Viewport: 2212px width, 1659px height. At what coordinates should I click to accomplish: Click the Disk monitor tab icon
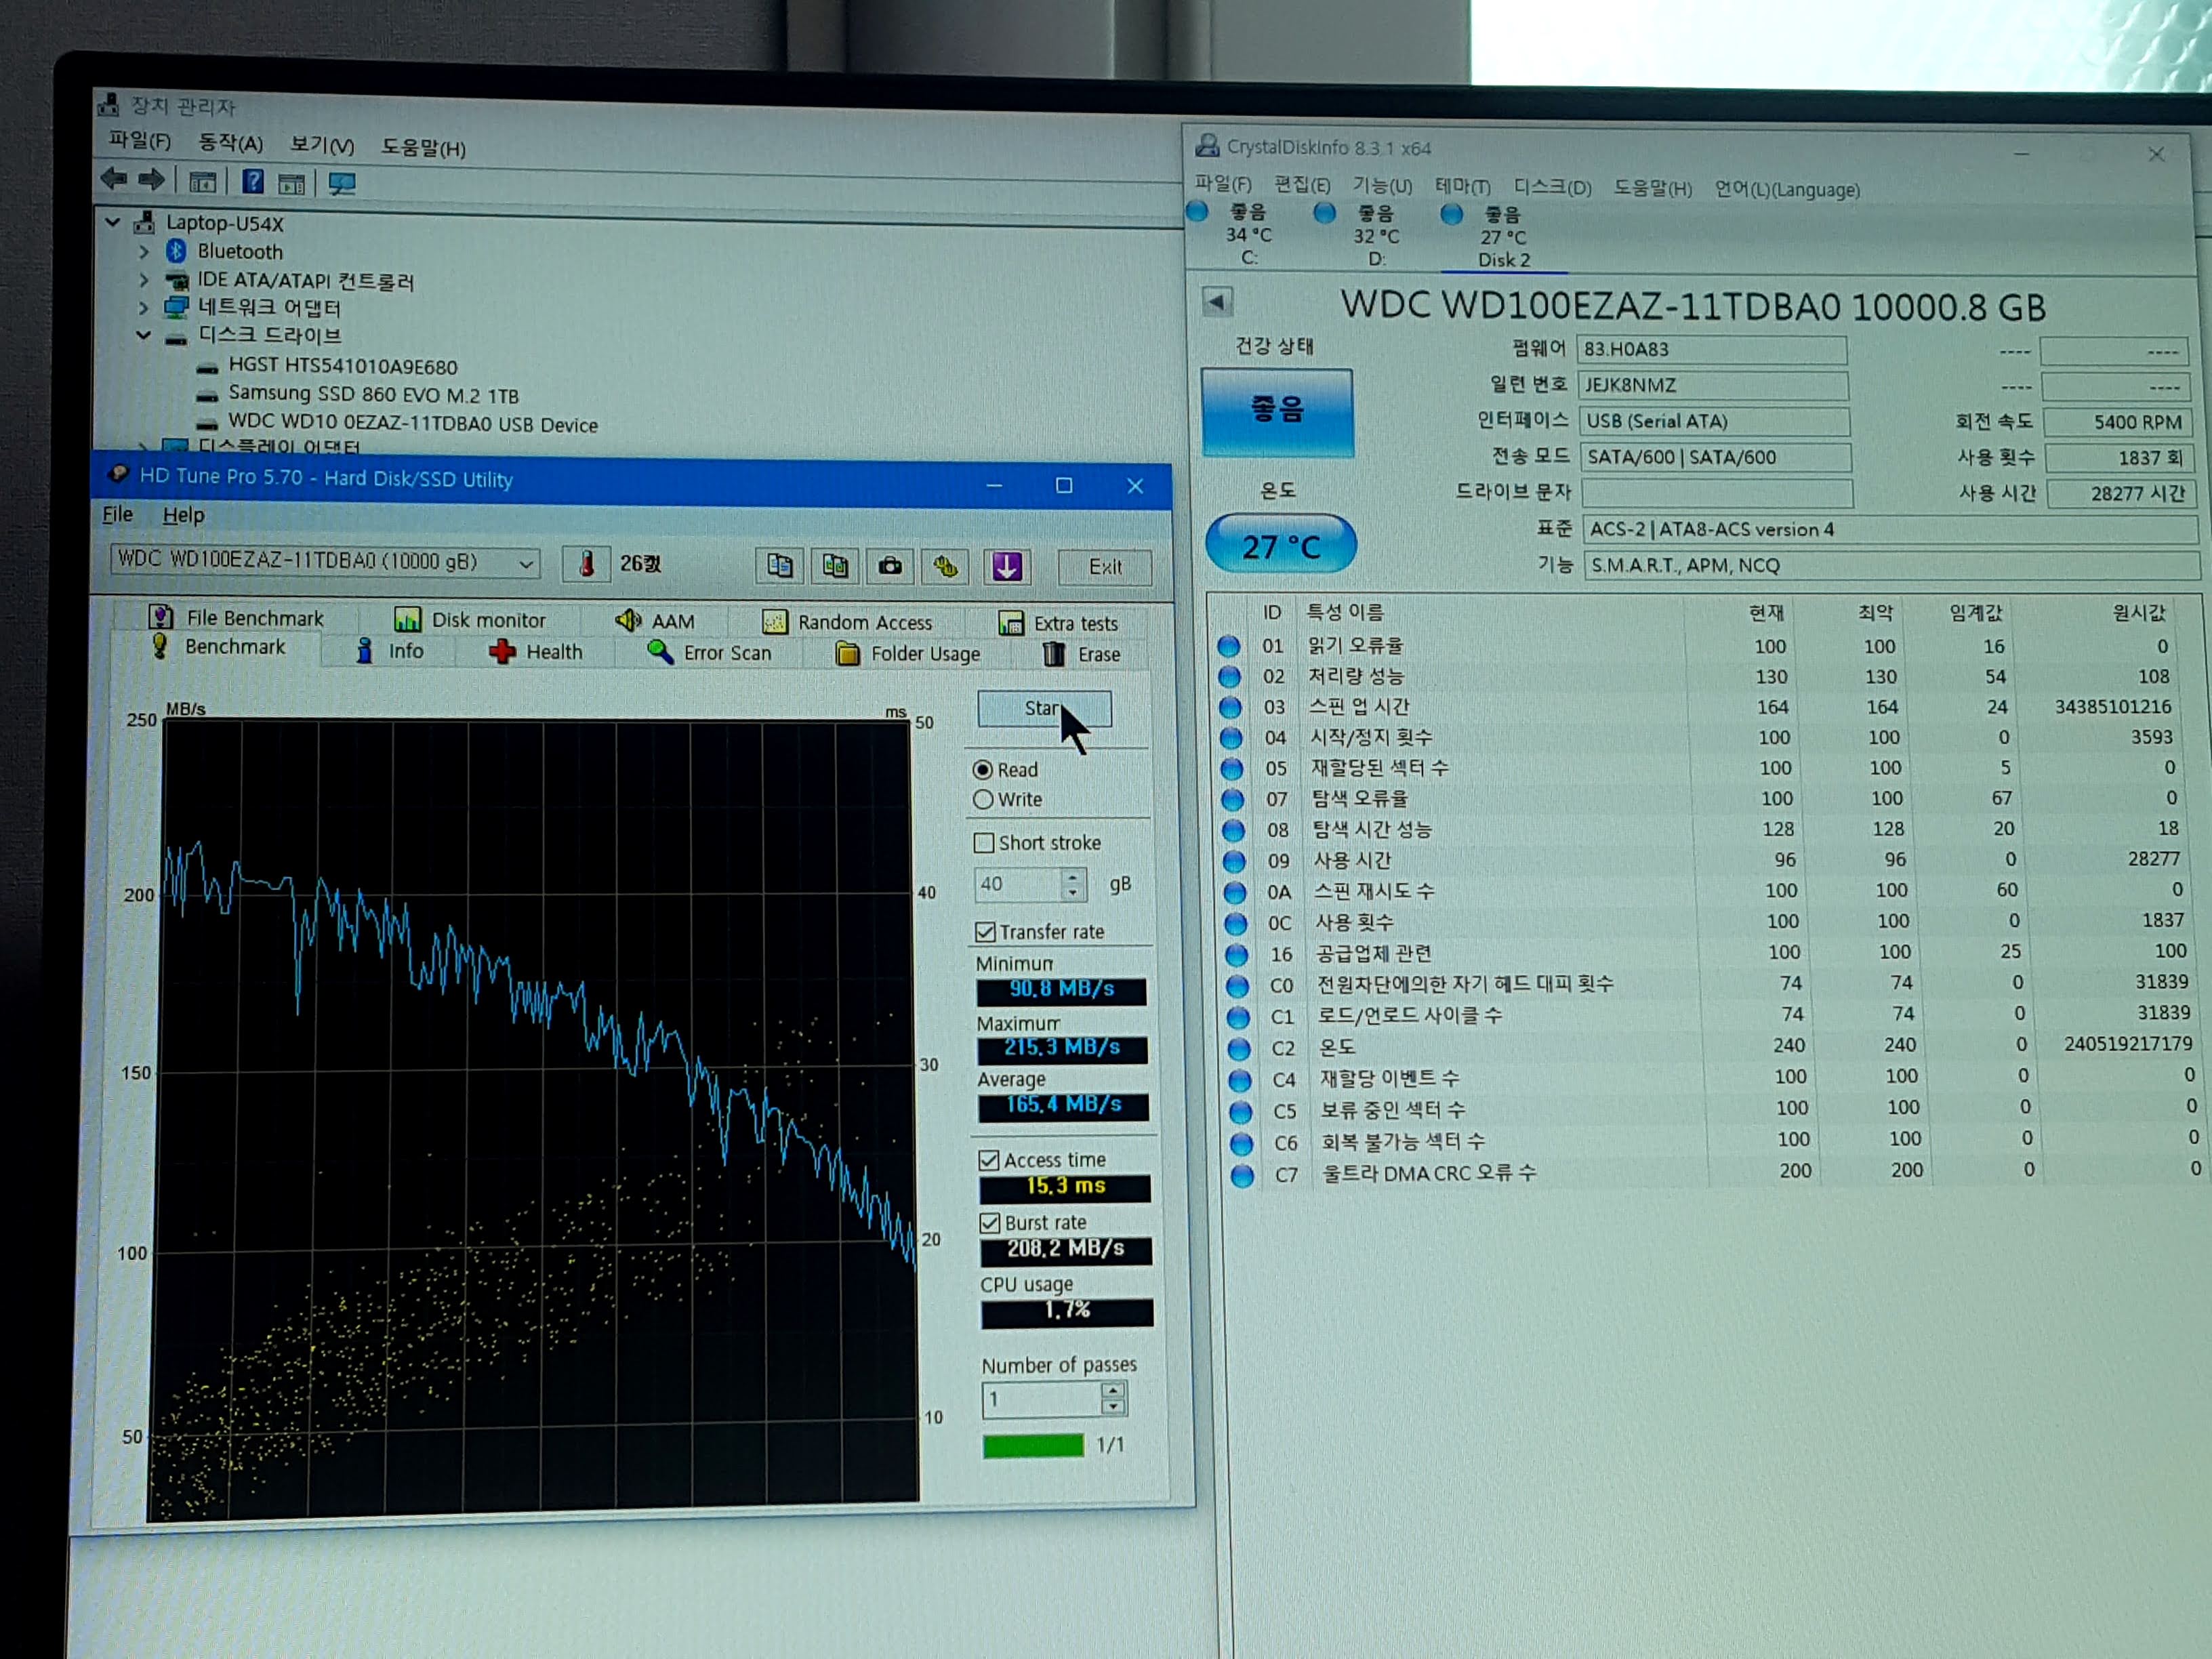(407, 619)
